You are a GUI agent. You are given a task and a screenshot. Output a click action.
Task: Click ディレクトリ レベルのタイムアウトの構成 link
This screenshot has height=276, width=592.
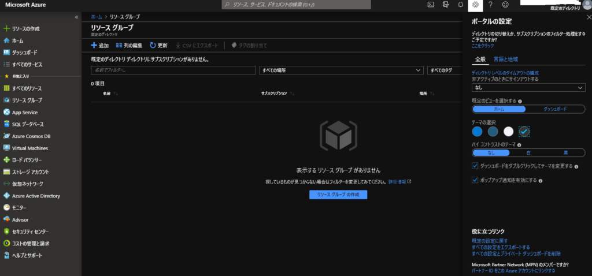coord(505,73)
